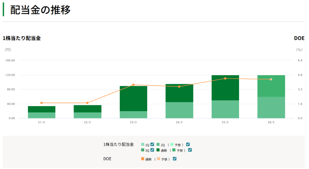The height and width of the screenshot is (169, 309).
Task: Click the 25/3 dark green bar segment
Action: pyautogui.click(x=225, y=91)
